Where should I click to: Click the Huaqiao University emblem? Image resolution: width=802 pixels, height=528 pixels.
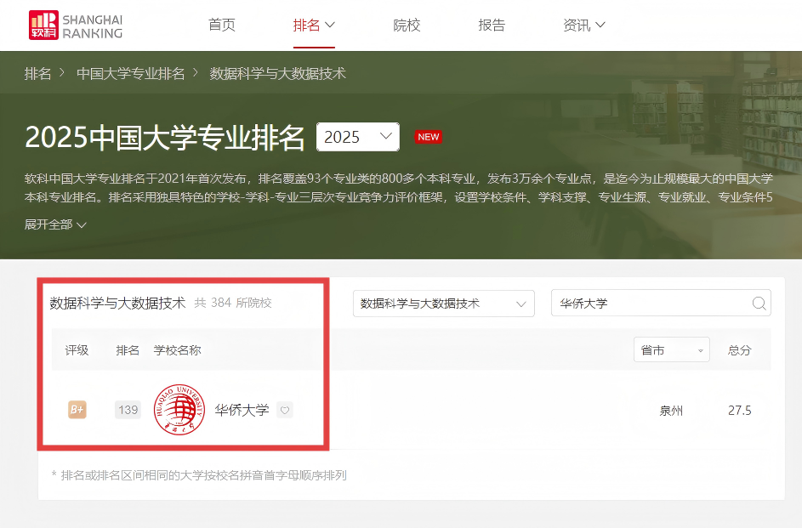(179, 410)
